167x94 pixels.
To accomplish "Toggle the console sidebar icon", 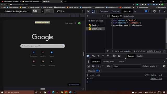I will point(88,66).
